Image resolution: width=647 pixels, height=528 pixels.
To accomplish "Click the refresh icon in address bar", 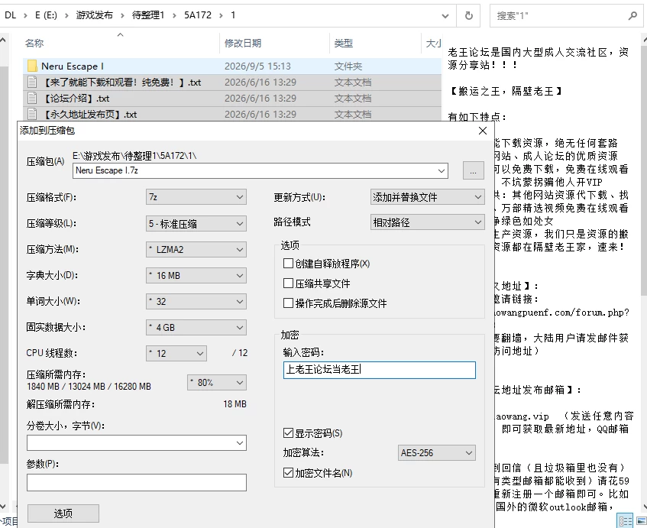I will pos(469,16).
